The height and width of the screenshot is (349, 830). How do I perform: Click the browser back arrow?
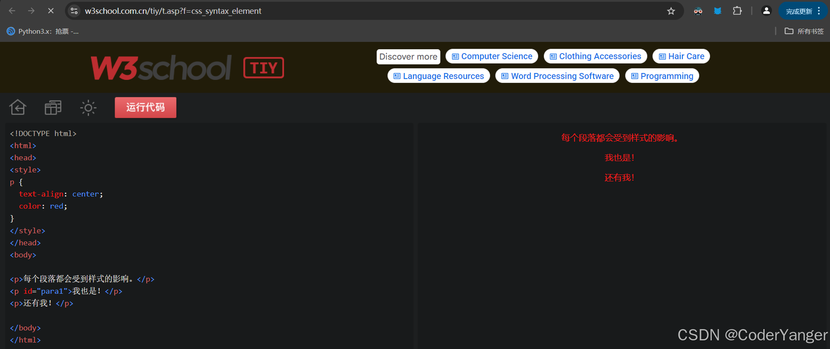click(12, 11)
